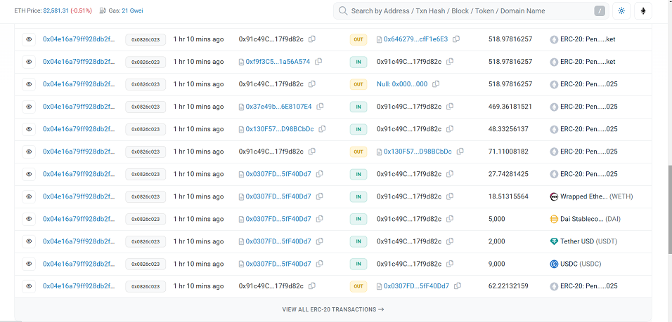
Task: Click the slash shortcut badge in search bar
Action: point(599,11)
